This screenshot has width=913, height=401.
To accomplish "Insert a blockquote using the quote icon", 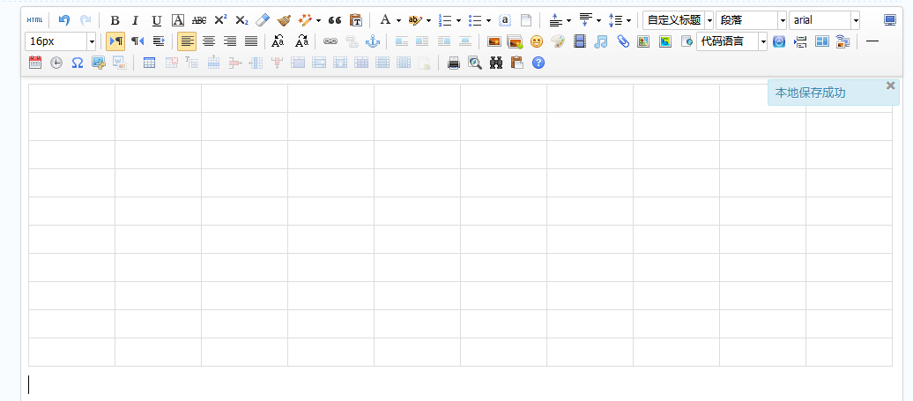I will point(335,20).
